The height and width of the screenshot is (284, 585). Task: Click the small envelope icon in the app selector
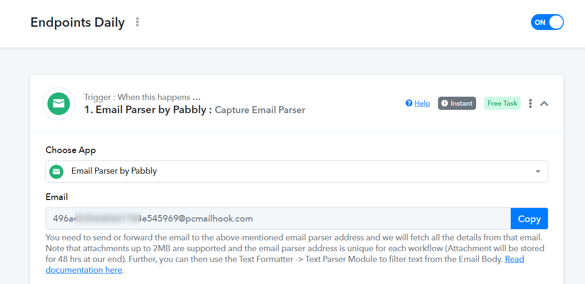(56, 172)
